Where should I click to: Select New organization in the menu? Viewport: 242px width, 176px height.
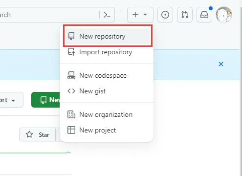[107, 114]
